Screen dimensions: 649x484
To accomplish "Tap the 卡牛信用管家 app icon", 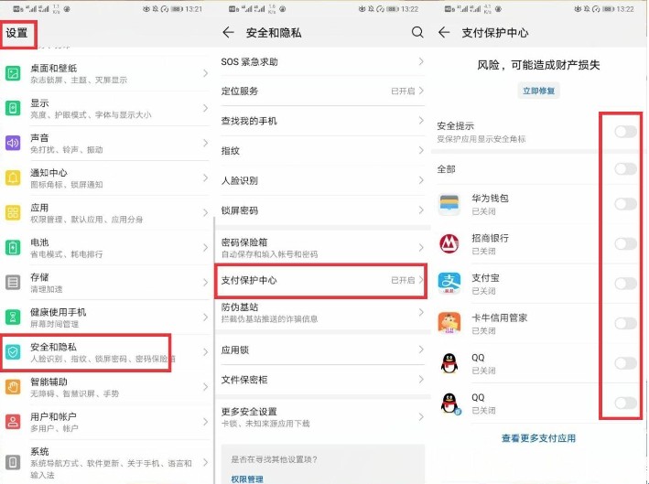I will coord(449,323).
